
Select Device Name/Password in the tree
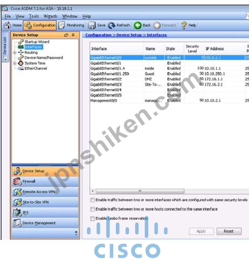(44, 58)
